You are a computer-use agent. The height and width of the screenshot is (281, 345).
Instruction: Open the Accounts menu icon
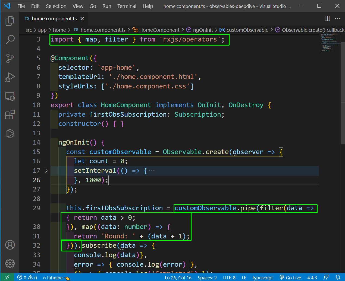pos(10,245)
